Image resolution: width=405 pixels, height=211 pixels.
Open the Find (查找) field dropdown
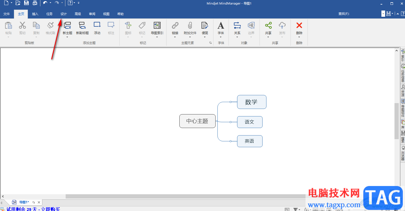pyautogui.click(x=383, y=14)
